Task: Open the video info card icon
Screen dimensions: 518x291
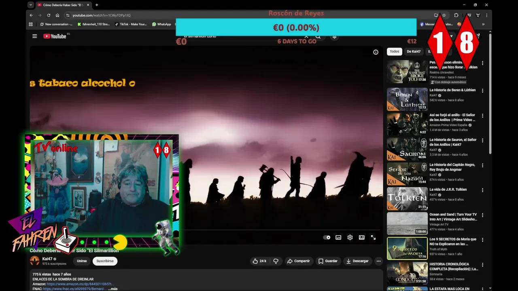Action: 376,52
